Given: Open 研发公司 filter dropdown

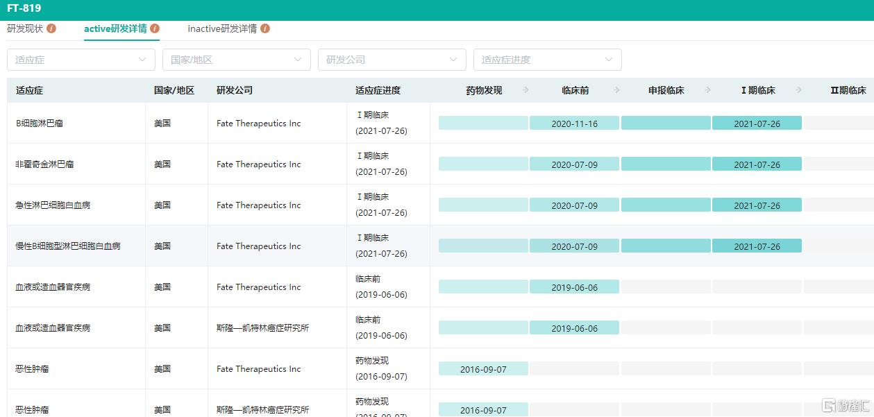Looking at the screenshot, I should click(392, 60).
